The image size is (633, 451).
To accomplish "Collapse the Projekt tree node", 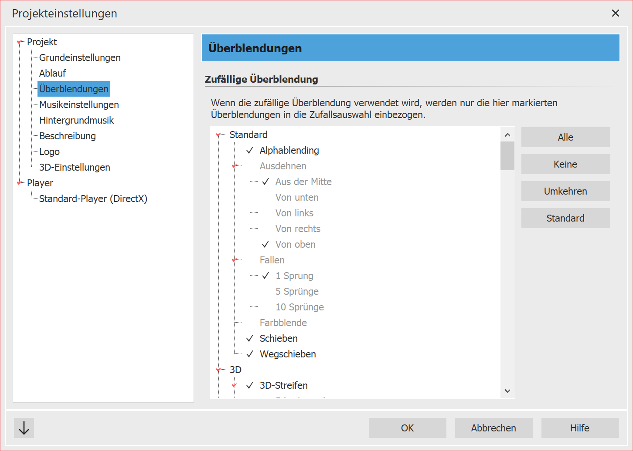I will 19,42.
